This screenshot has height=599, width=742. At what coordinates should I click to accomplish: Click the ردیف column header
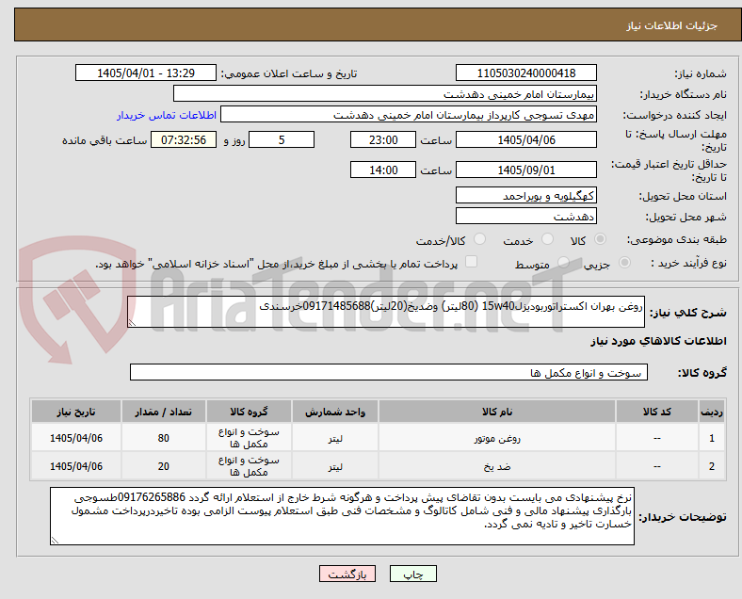pyautogui.click(x=711, y=412)
